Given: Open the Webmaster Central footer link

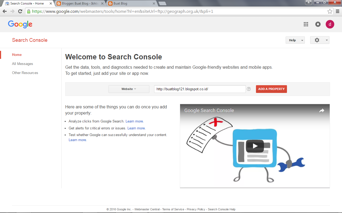Looking at the screenshot, I should coord(147,209).
